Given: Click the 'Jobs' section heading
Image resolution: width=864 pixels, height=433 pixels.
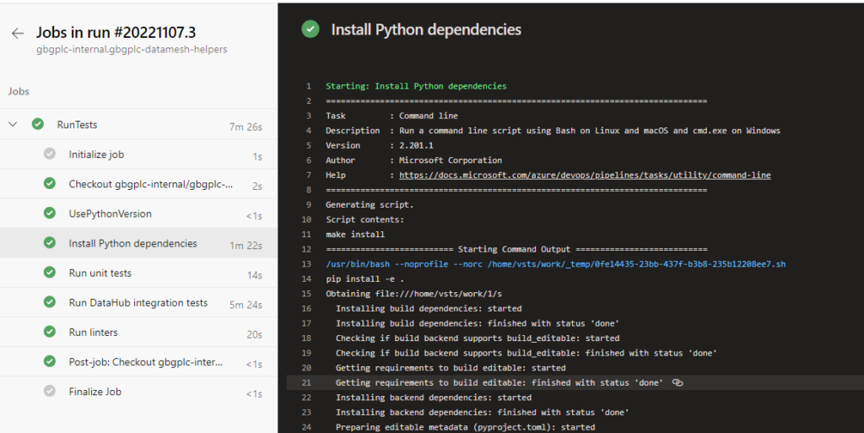Looking at the screenshot, I should pyautogui.click(x=19, y=91).
